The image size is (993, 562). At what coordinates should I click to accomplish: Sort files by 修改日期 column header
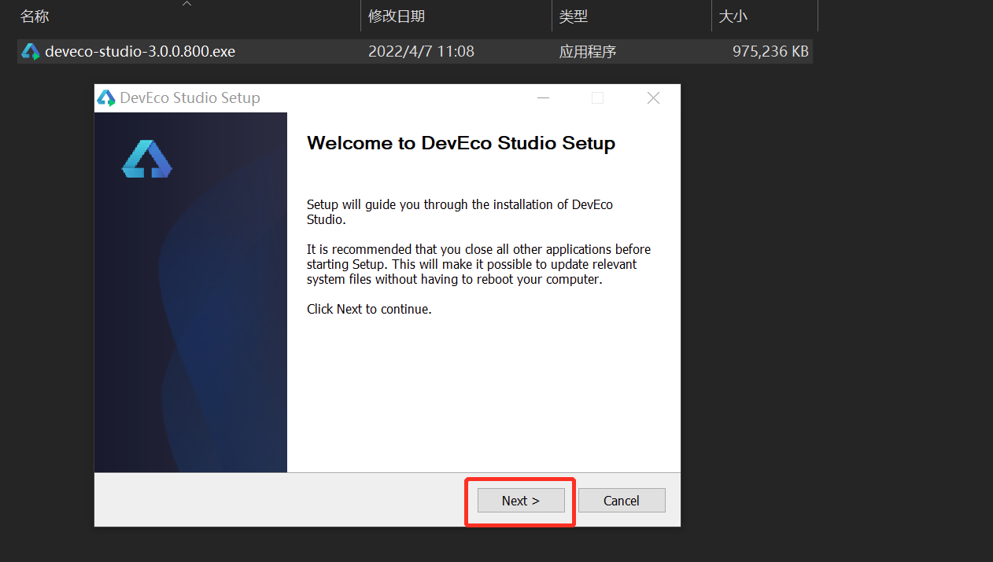(397, 16)
